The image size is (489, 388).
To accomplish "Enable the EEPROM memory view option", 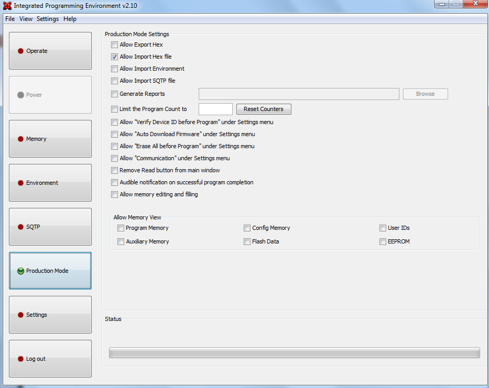I will tap(383, 241).
